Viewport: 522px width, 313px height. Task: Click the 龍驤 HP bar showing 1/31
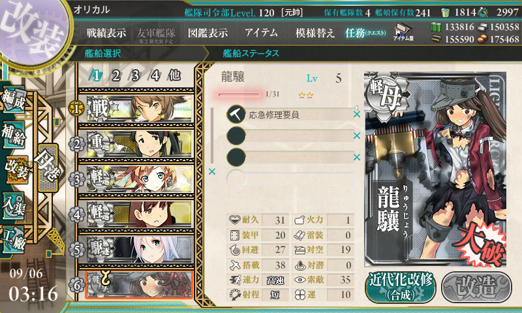click(239, 95)
